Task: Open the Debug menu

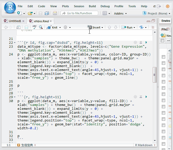Action: coord(105,6)
